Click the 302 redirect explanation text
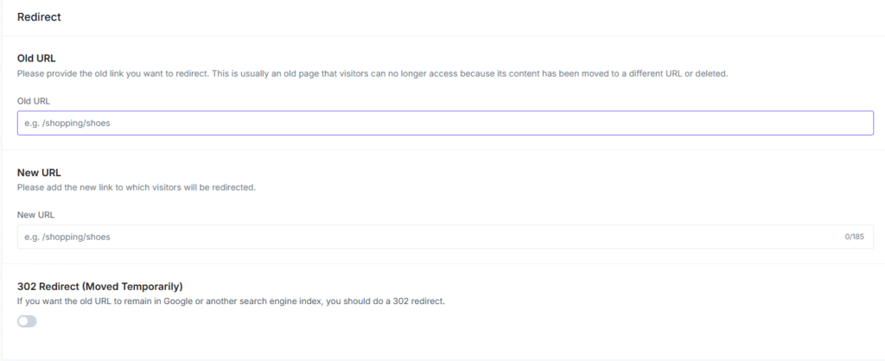 (x=231, y=301)
